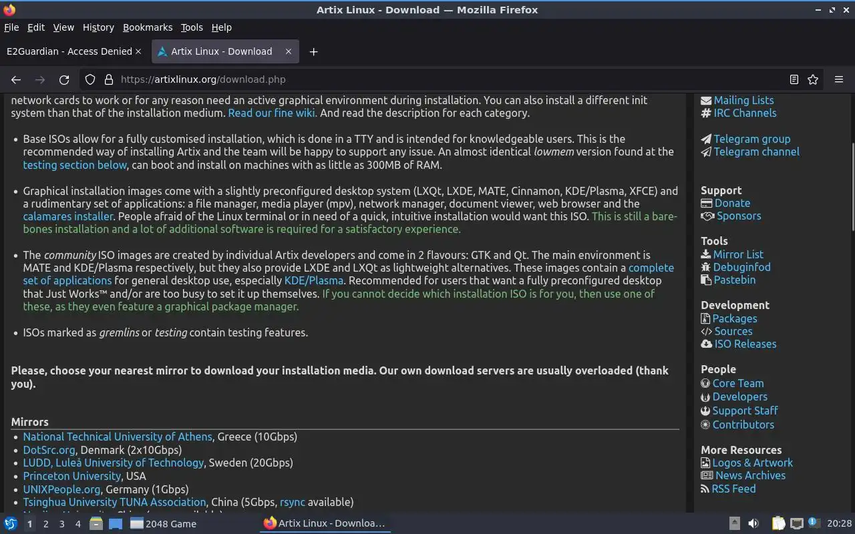Close the E2Guardian - Access Denied tab

[138, 51]
